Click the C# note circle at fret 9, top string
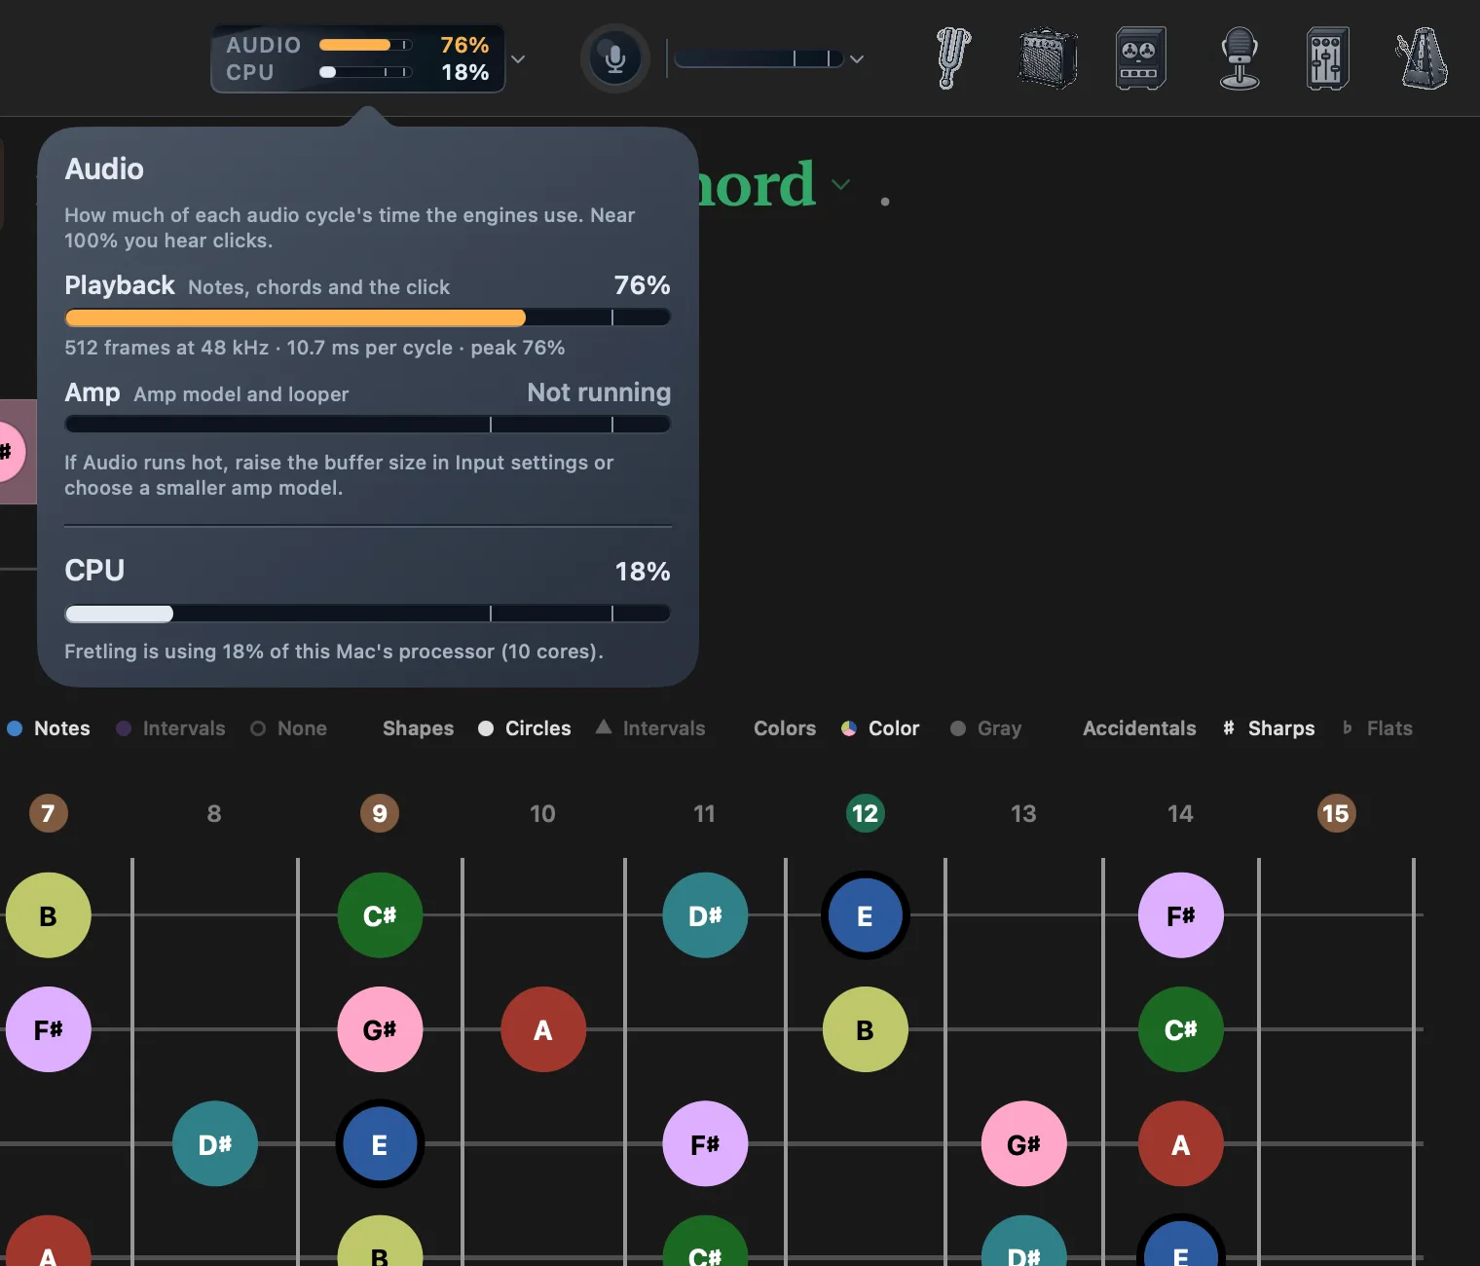 pyautogui.click(x=380, y=915)
